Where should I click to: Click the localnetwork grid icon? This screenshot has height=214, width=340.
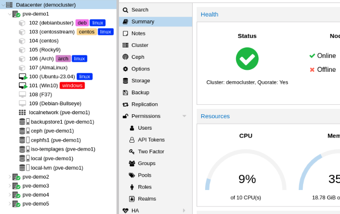[22, 113]
